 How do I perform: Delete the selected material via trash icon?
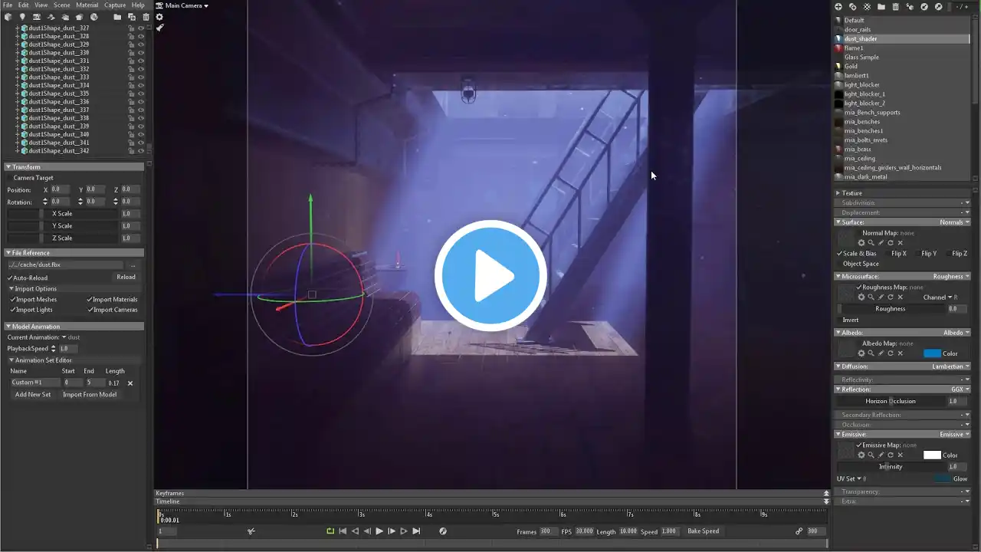[895, 7]
